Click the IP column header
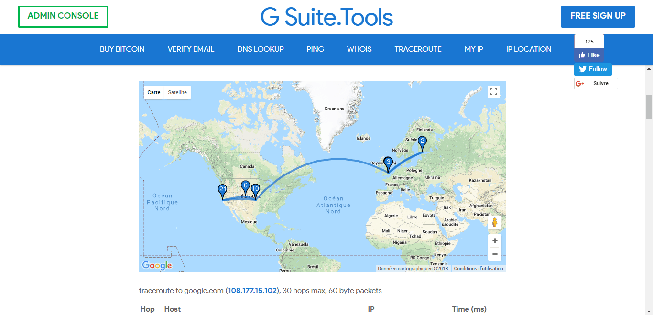 pos(371,309)
